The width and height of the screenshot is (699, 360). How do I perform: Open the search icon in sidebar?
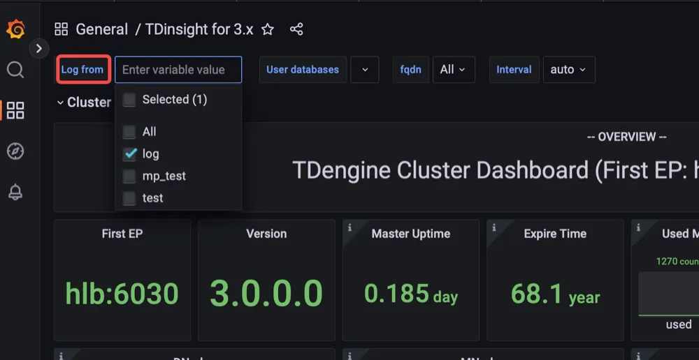pyautogui.click(x=15, y=70)
